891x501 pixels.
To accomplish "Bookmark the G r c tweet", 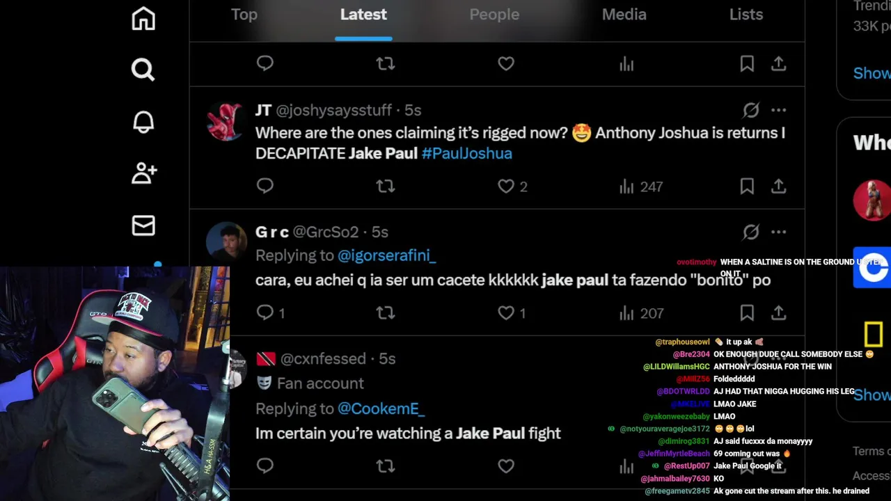I will [747, 313].
